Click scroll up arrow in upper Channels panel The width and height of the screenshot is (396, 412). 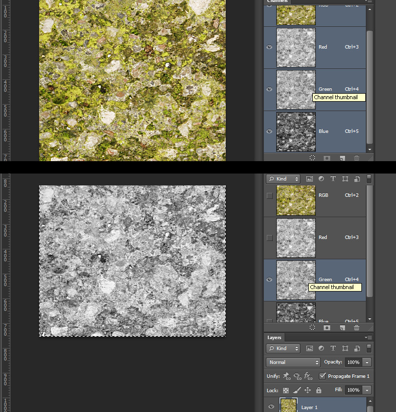[x=369, y=9]
